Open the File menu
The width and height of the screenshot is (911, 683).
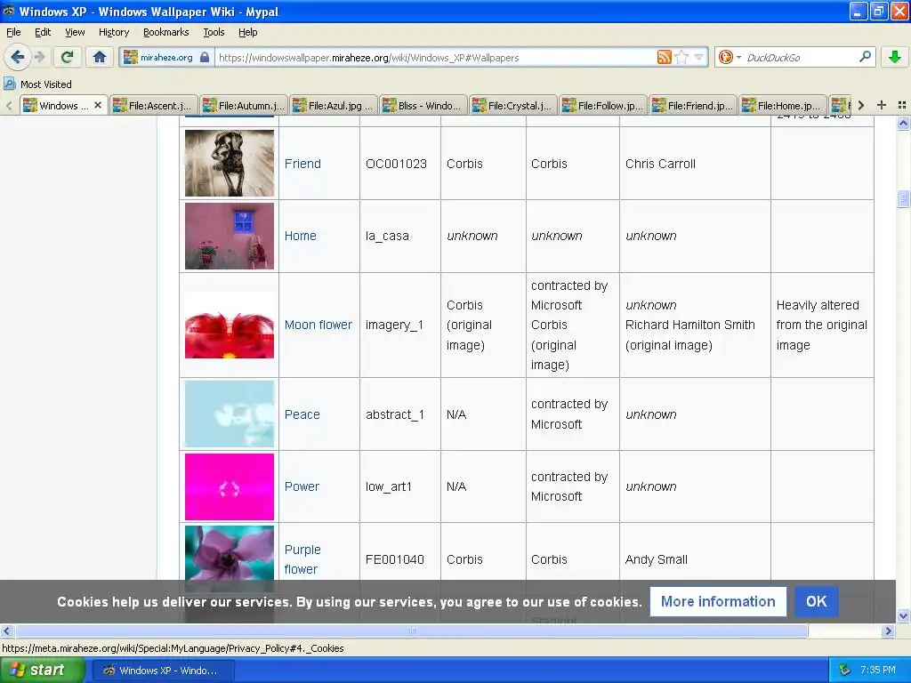coord(13,32)
